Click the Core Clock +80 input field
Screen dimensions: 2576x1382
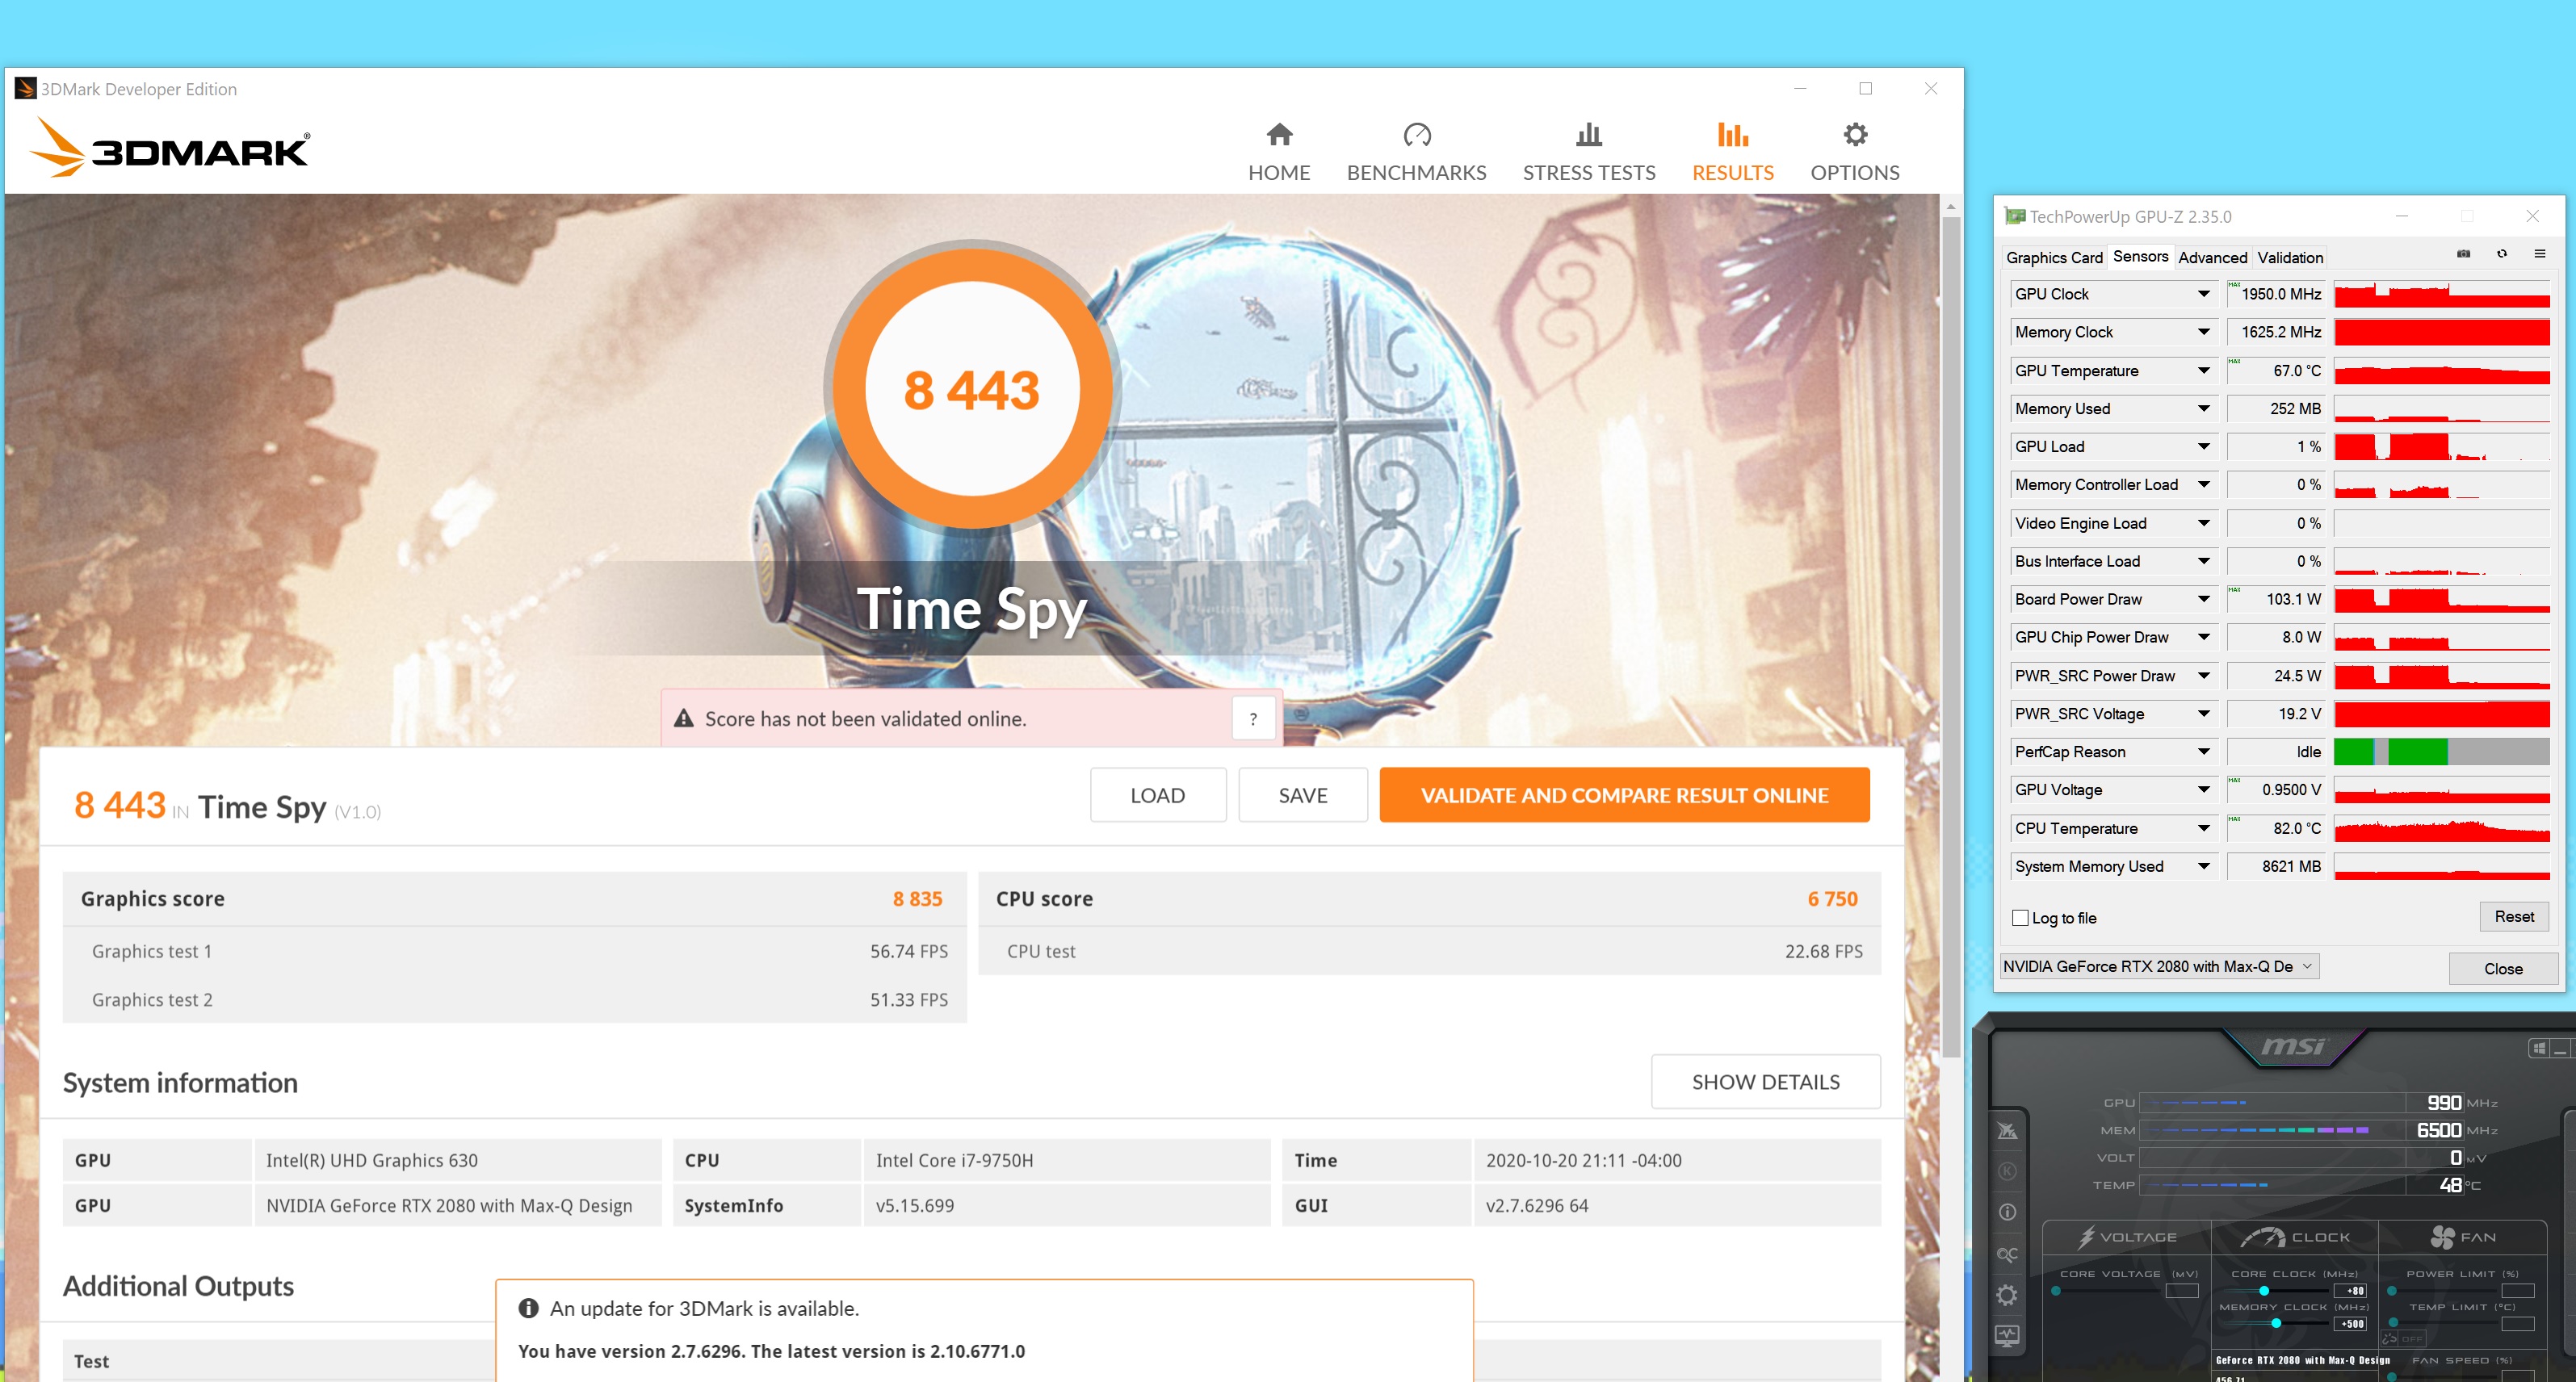[2350, 1290]
